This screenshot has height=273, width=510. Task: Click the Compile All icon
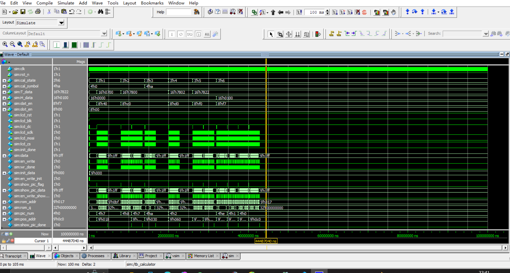tap(225, 12)
